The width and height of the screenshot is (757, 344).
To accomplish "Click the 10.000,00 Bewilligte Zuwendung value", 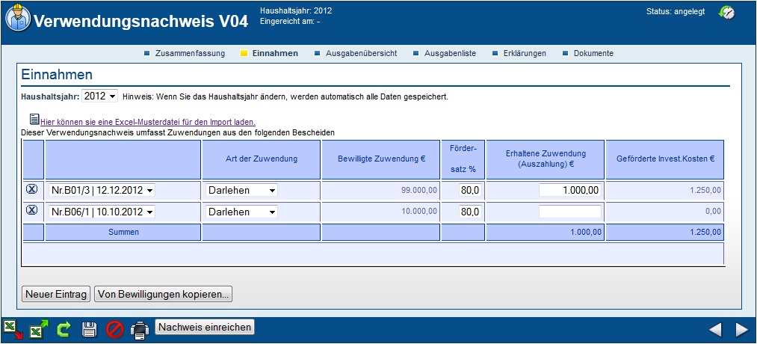I will point(419,211).
